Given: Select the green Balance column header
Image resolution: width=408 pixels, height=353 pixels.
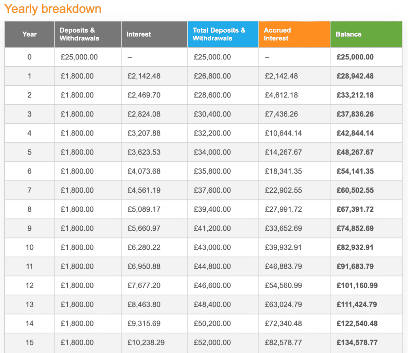Looking at the screenshot, I should tap(348, 34).
